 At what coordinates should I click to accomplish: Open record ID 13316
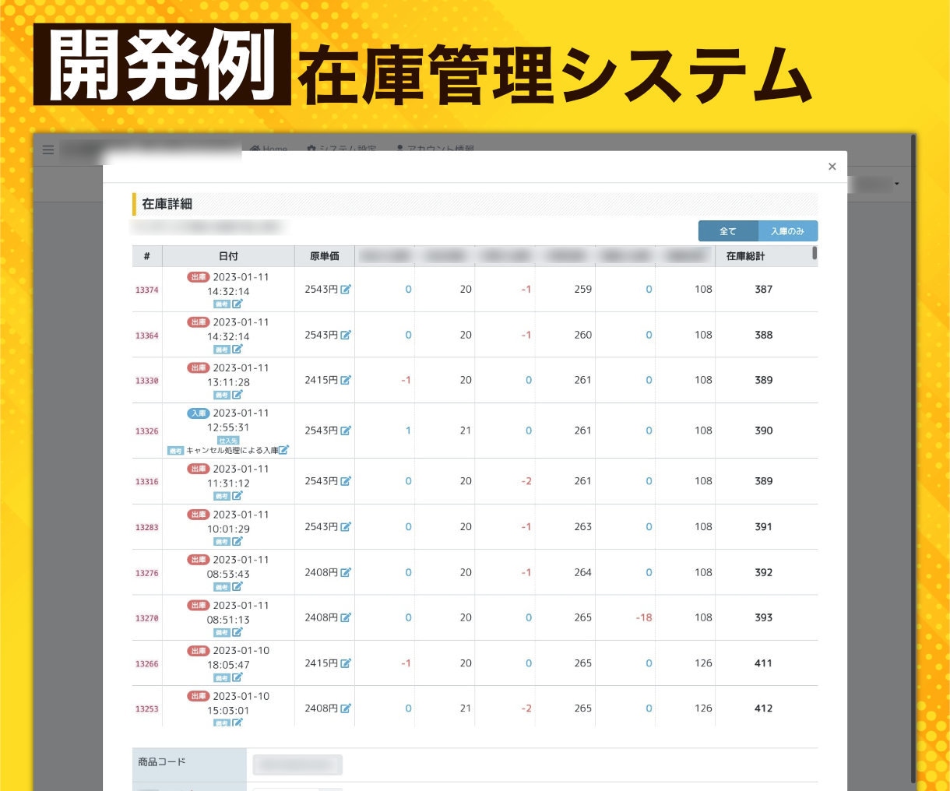pos(146,482)
